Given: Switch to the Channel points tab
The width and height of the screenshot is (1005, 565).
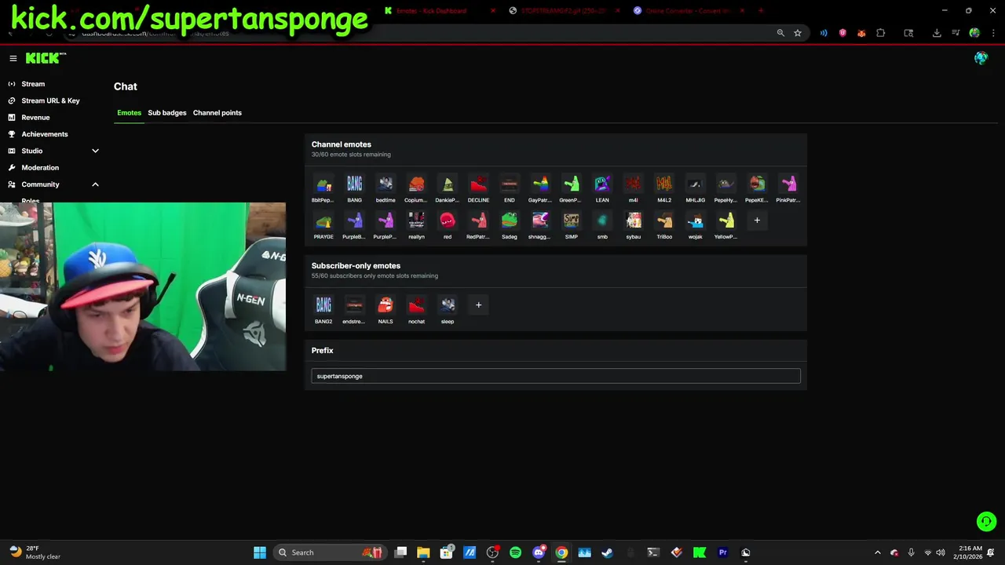Looking at the screenshot, I should [217, 112].
